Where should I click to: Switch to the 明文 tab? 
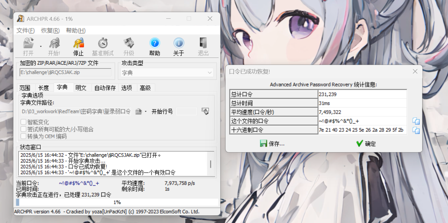coord(81,88)
